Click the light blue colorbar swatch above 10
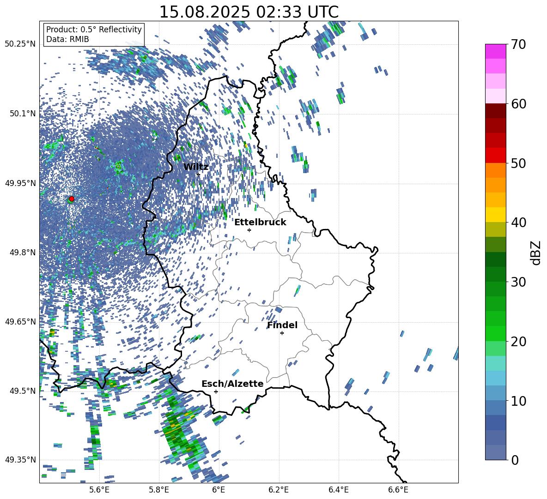The height and width of the screenshot is (499, 547). click(495, 393)
